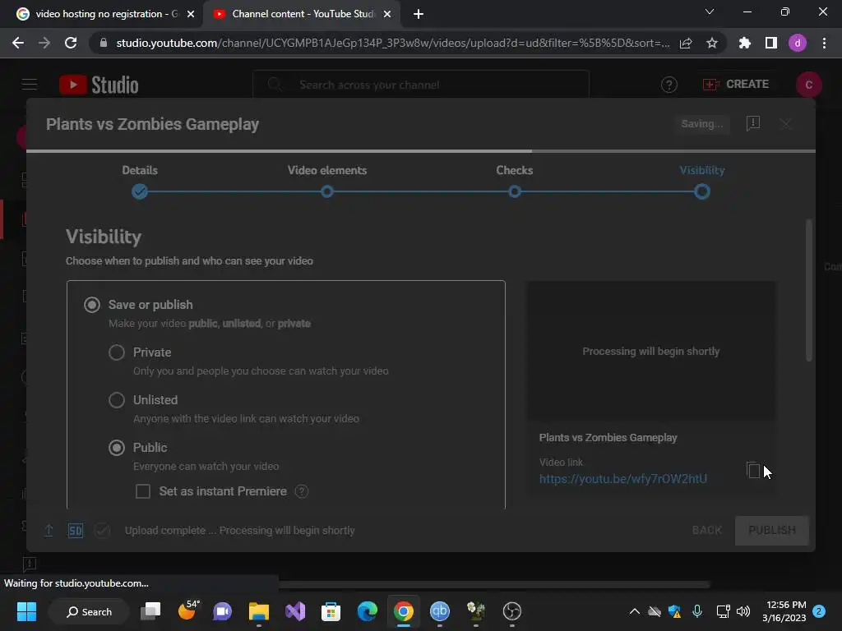Show hidden system tray icons

[x=634, y=611]
